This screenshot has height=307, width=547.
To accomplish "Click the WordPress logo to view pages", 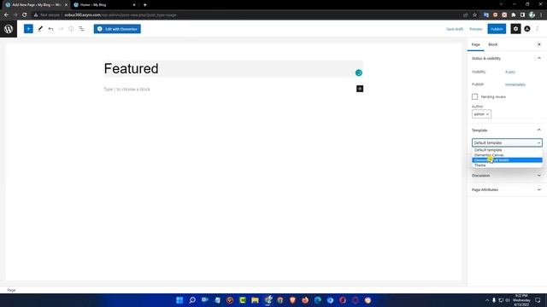I will coord(9,29).
